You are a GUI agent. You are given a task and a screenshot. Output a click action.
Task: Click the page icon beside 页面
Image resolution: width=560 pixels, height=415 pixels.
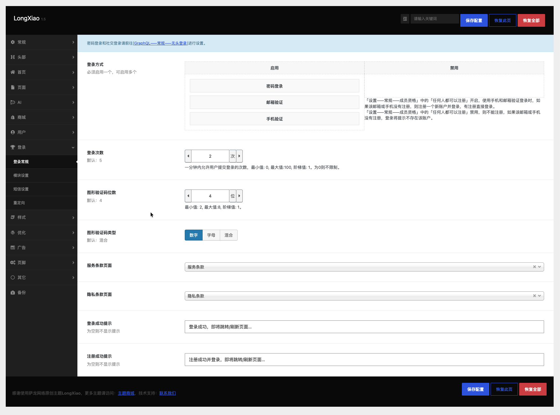point(13,87)
